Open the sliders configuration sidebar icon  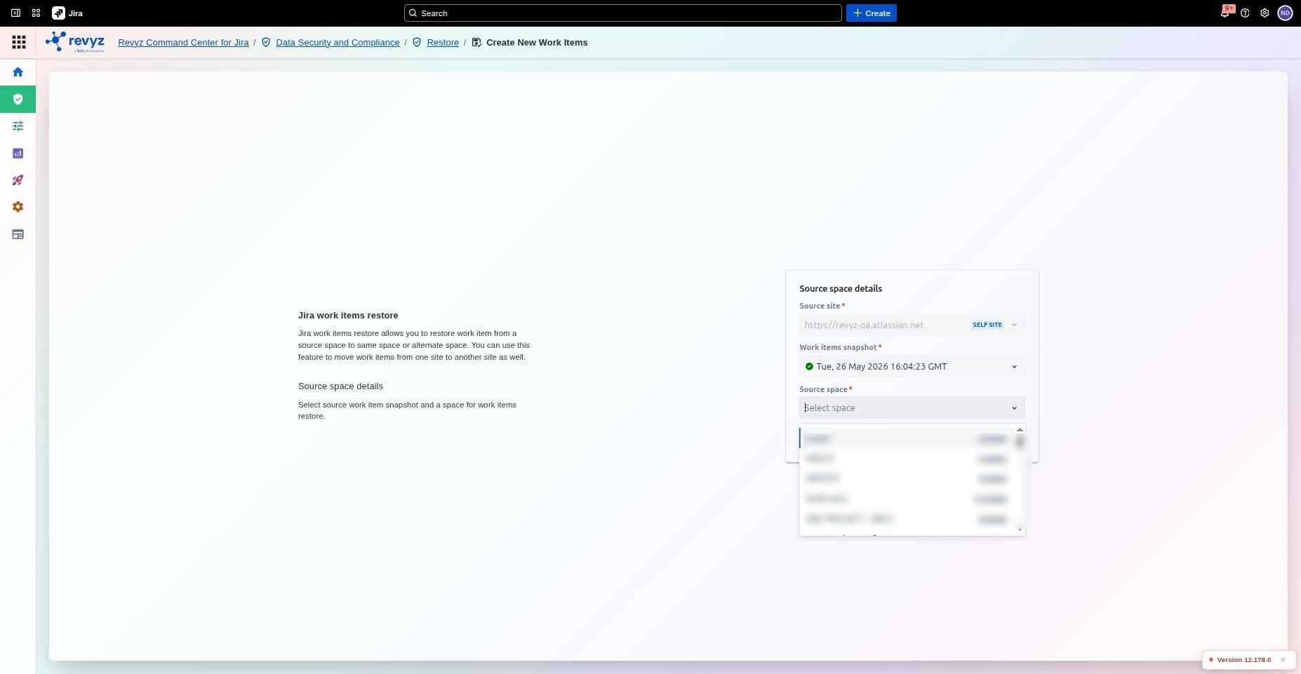[x=18, y=126]
